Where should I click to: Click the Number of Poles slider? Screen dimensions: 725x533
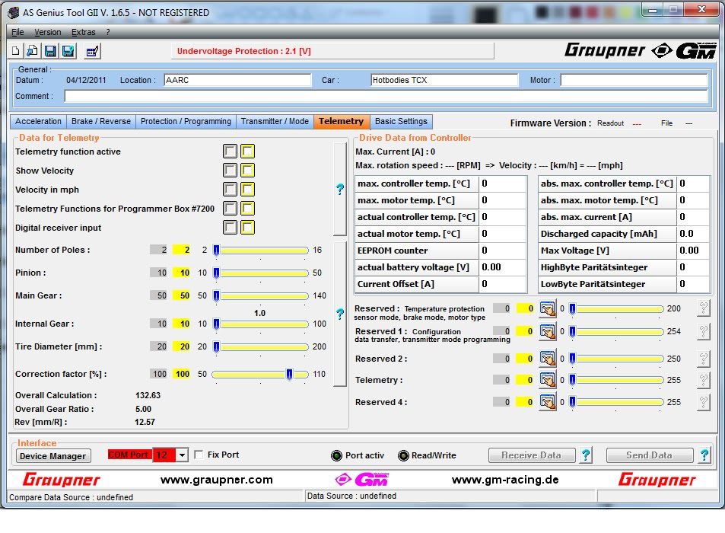[x=260, y=251]
